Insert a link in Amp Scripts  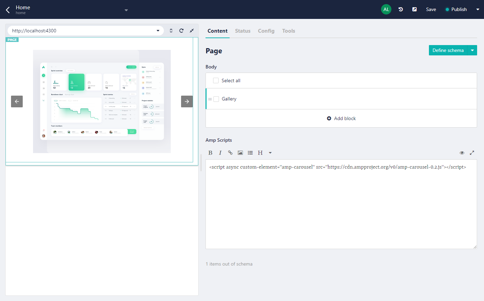pos(230,153)
